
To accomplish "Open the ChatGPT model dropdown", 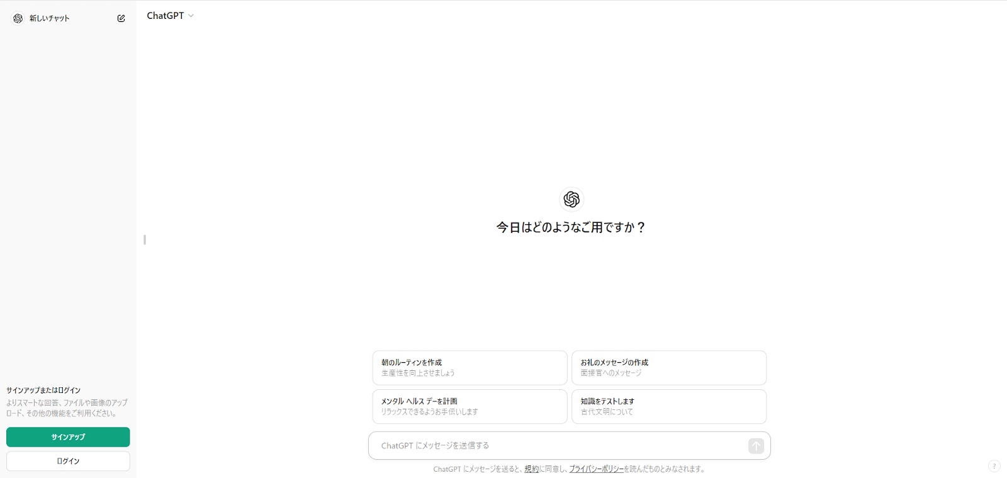I will (170, 16).
